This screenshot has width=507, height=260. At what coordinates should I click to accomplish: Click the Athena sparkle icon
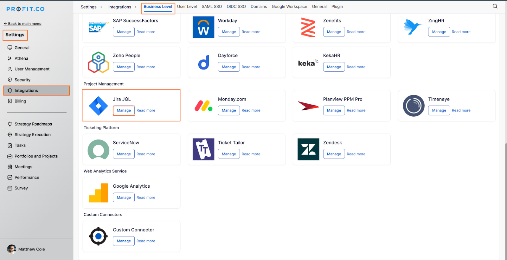pos(10,58)
